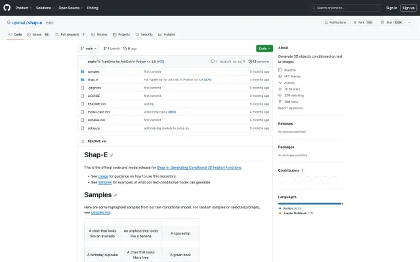Open the Usage link in README
Viewport: 420px width, 262px height.
pyautogui.click(x=103, y=176)
